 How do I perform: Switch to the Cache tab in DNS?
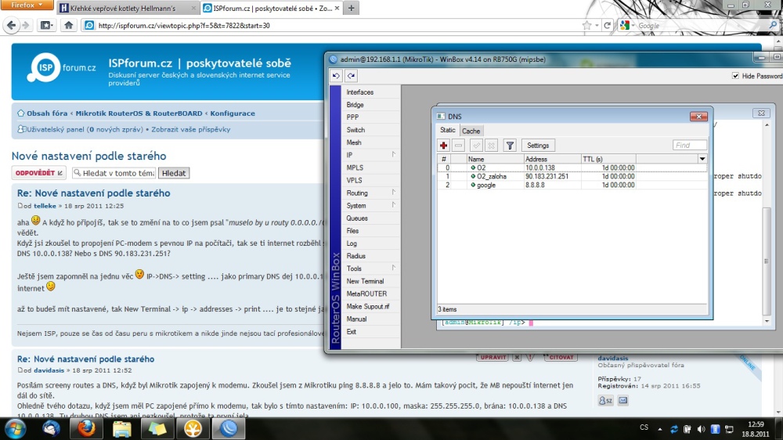[471, 131]
